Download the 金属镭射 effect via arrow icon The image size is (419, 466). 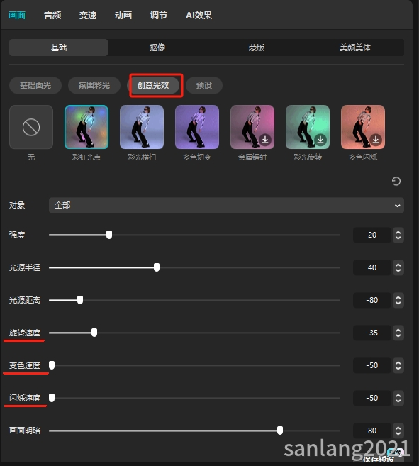click(265, 140)
